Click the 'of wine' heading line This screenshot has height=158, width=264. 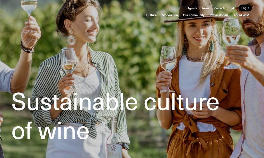click(50, 130)
